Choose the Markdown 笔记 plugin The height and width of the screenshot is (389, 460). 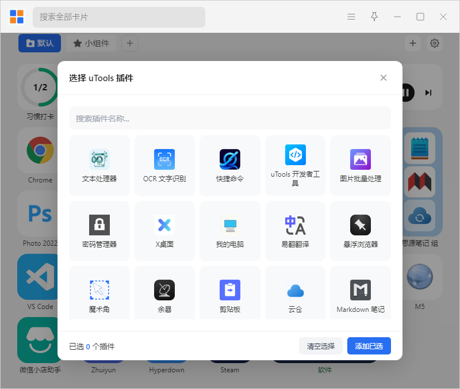pos(361,293)
